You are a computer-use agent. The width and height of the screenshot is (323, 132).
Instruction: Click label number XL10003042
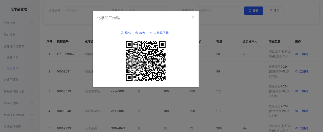pyautogui.click(x=66, y=54)
